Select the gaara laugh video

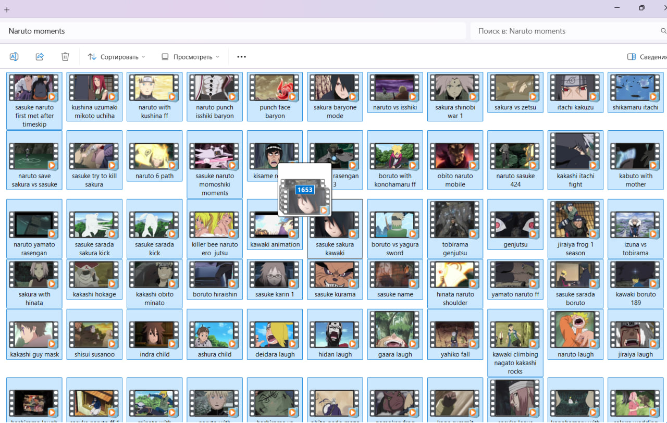pos(395,334)
